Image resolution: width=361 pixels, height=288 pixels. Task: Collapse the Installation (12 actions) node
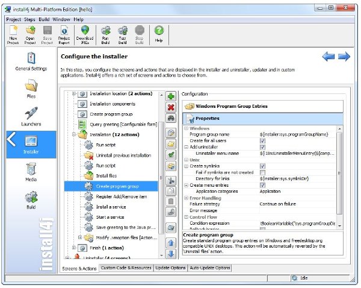tap(74, 134)
